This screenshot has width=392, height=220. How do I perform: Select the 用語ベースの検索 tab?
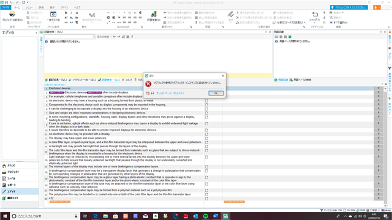coord(300,80)
